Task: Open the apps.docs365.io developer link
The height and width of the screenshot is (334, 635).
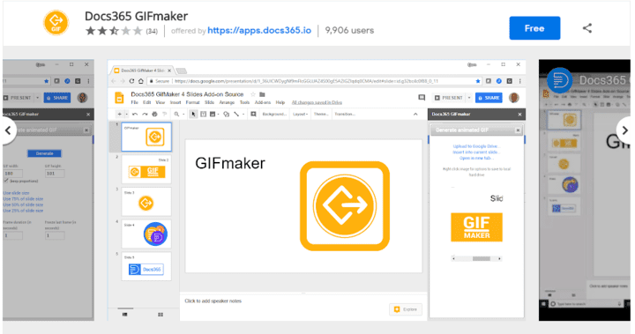Action: 259,30
